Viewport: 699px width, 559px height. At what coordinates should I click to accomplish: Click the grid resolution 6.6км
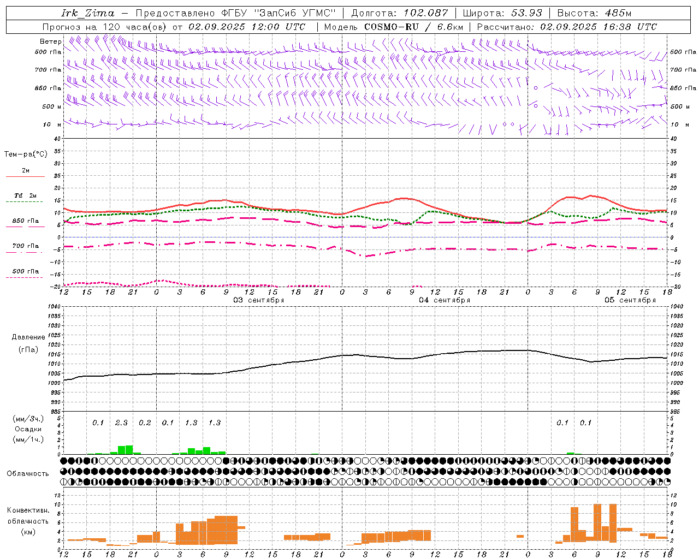[450, 26]
